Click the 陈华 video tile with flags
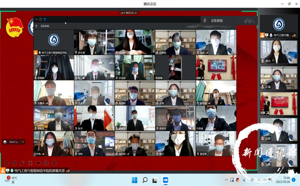Viewport: 300px width, 186px height. 94,118
